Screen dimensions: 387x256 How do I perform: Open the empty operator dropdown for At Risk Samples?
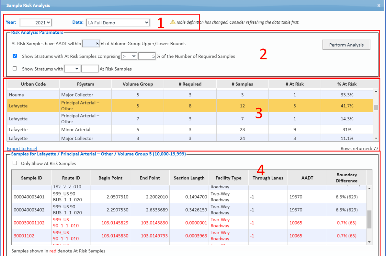pyautogui.click(x=72, y=69)
